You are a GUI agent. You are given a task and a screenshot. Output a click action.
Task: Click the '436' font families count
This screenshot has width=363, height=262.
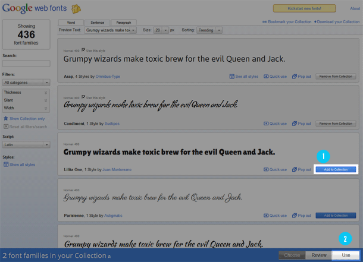click(26, 34)
